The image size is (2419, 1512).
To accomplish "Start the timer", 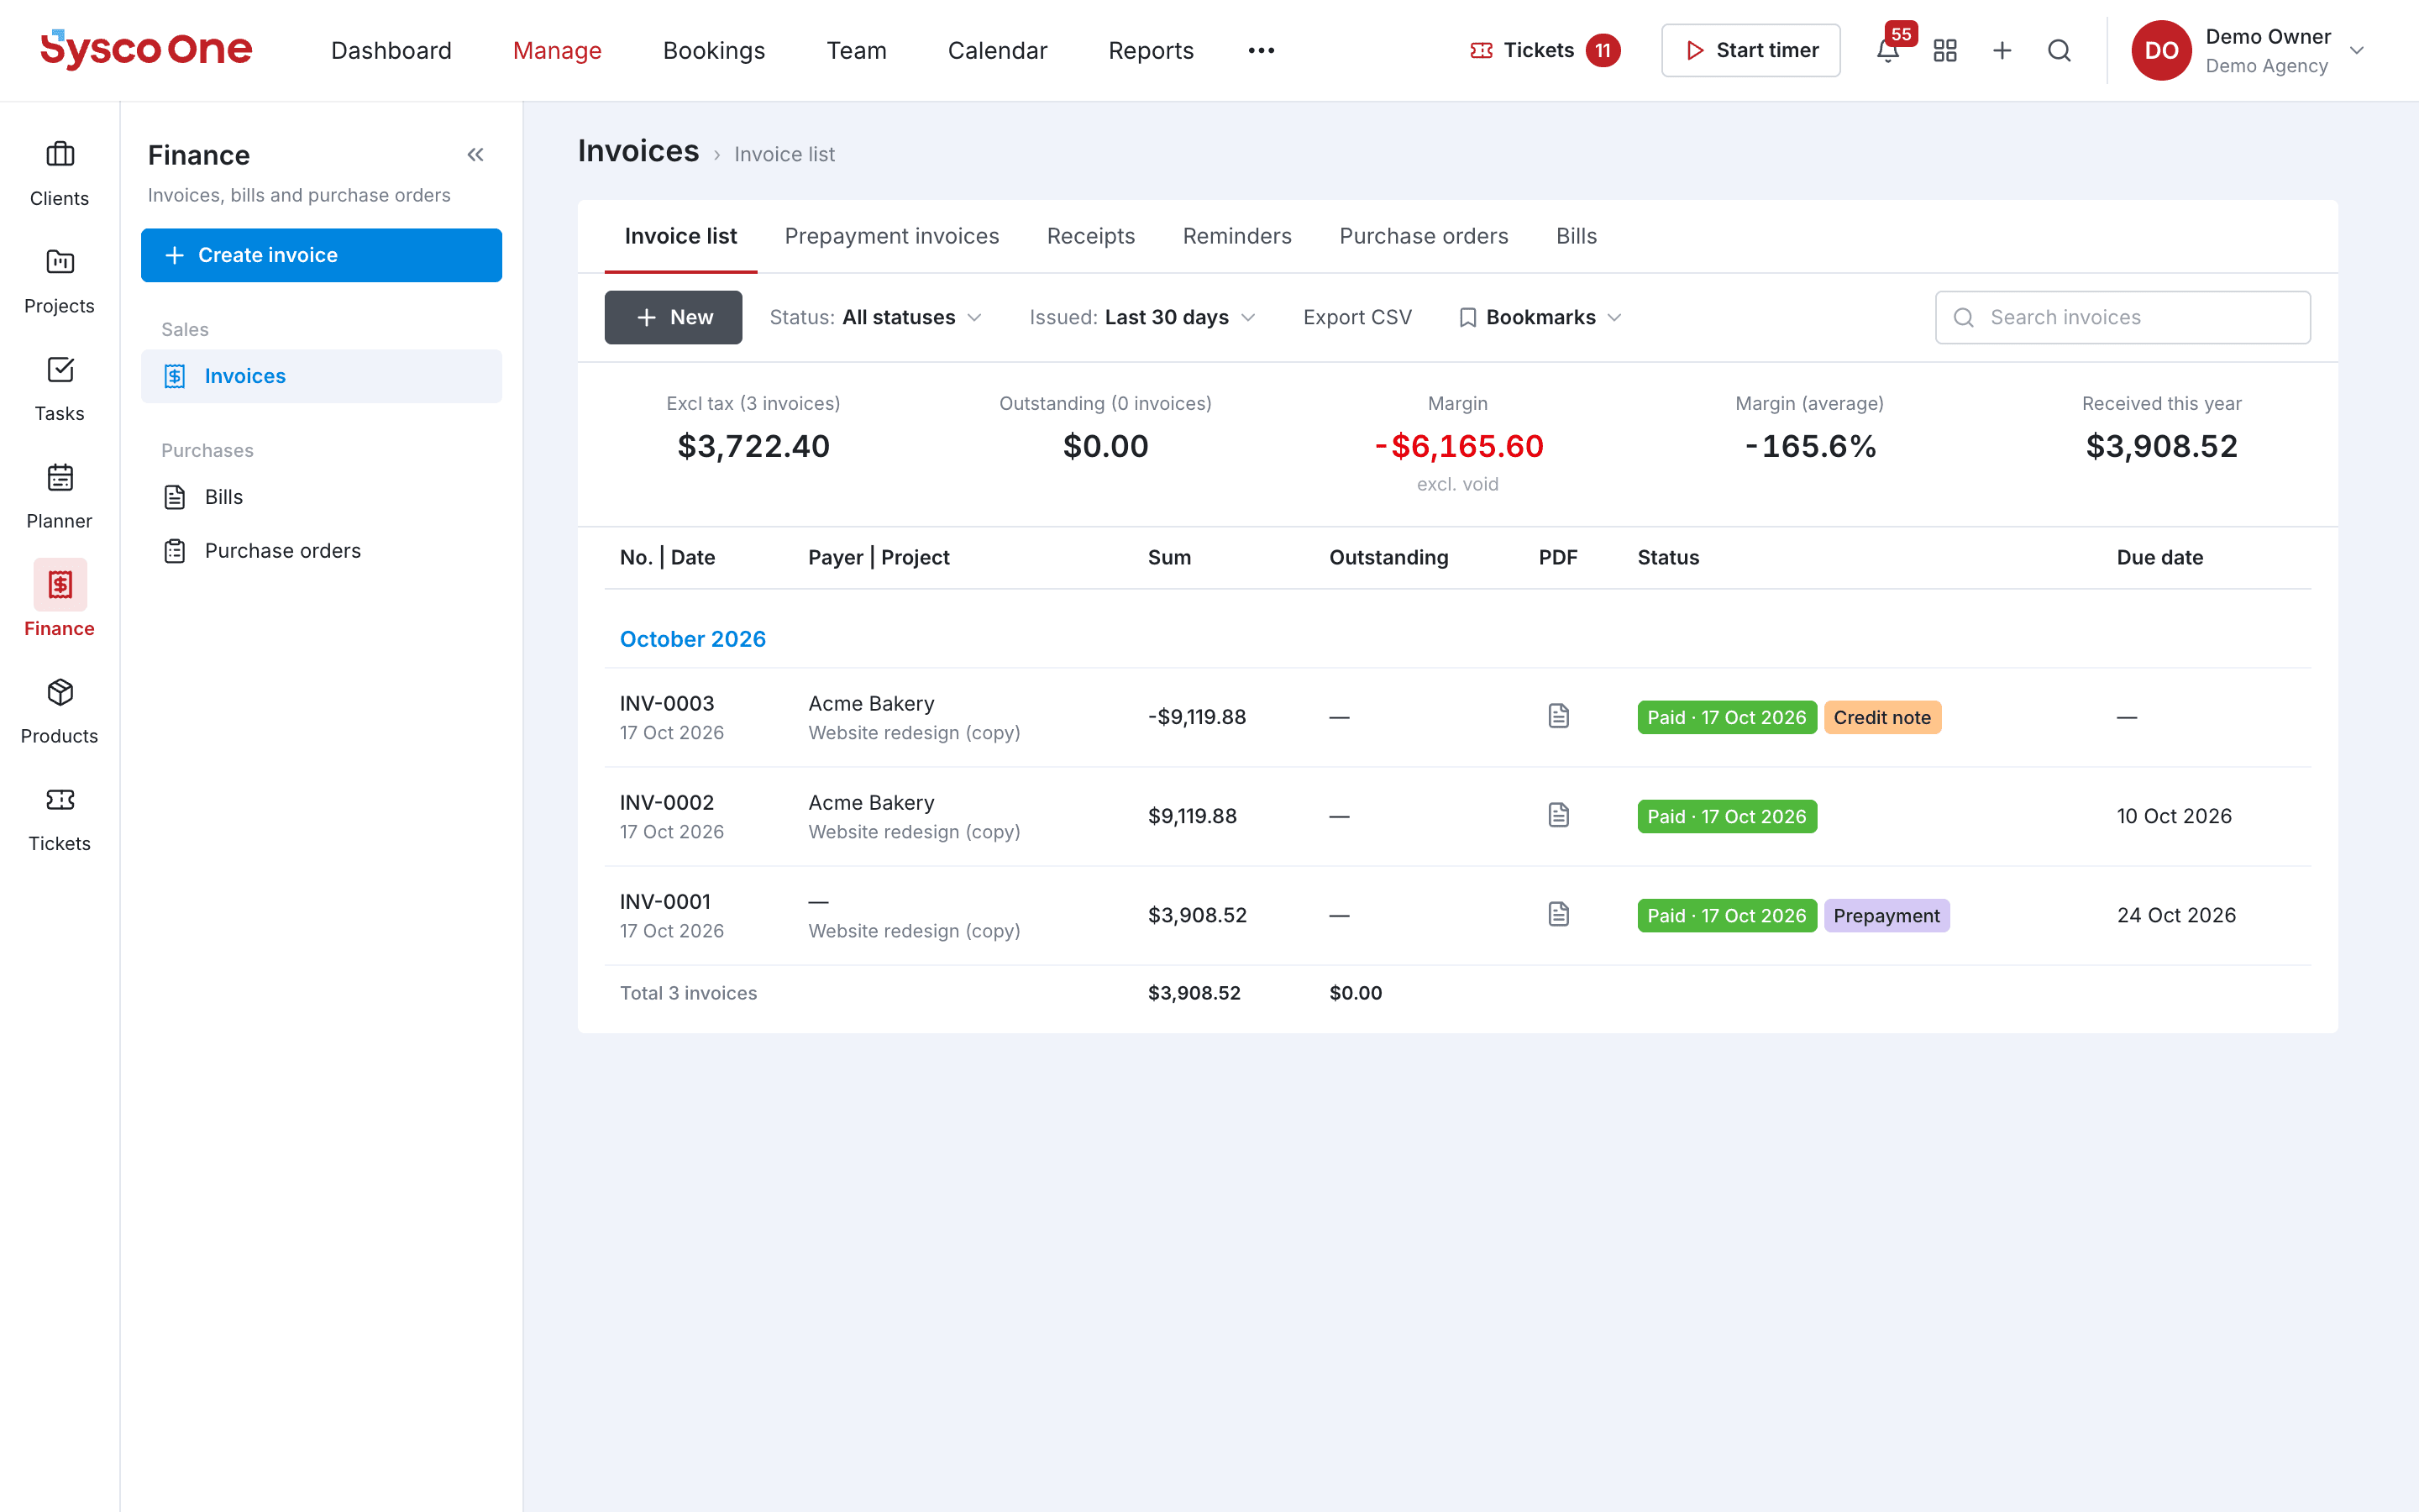I will [x=1750, y=50].
